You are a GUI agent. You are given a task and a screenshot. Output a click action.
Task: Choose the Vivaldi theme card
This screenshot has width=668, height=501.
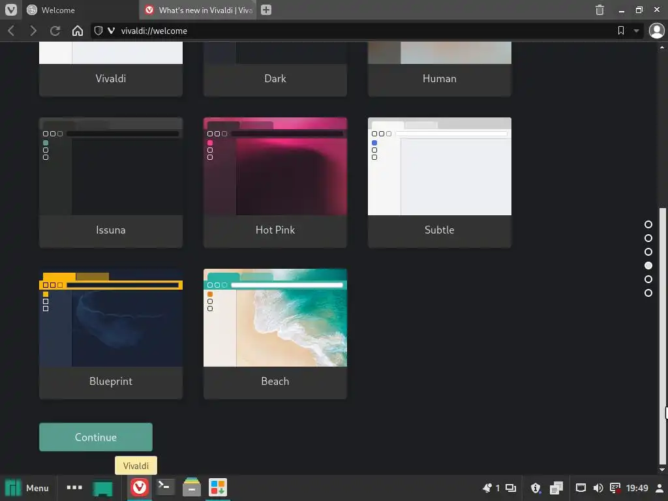[x=111, y=69]
